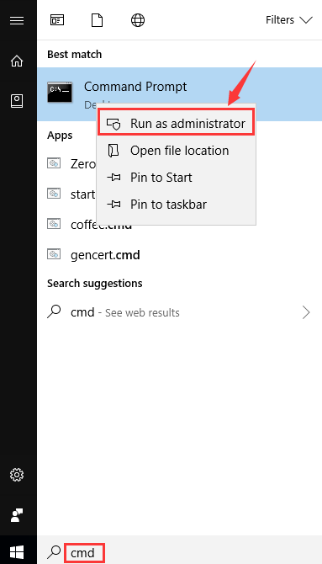Screen dimensions: 322x564
Task: Choose Run as administrator
Action: point(176,124)
